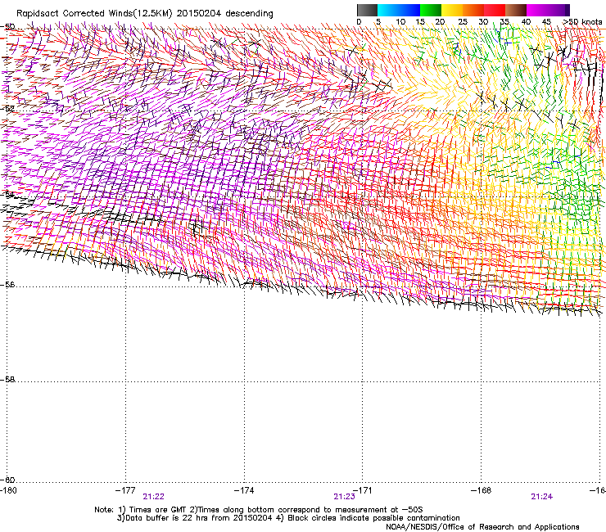This screenshot has height=532, width=606.
Task: Click the 21:22 time stamp label
Action: [x=153, y=497]
